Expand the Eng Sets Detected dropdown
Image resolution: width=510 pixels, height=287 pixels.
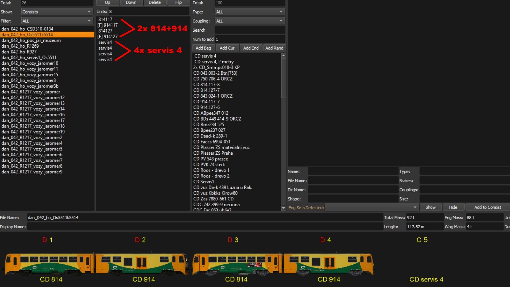(x=371, y=207)
